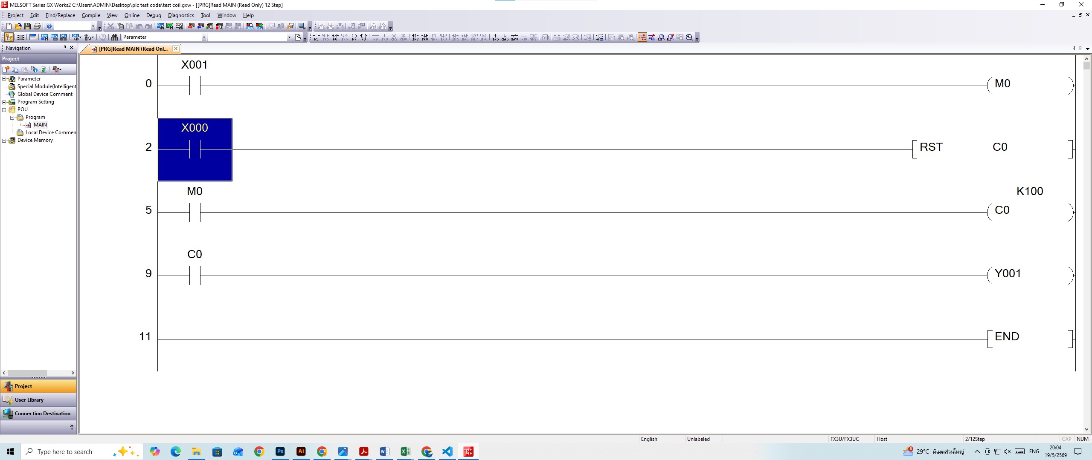Click New Data icon in Project panel
The width and height of the screenshot is (1092, 460).
6,69
